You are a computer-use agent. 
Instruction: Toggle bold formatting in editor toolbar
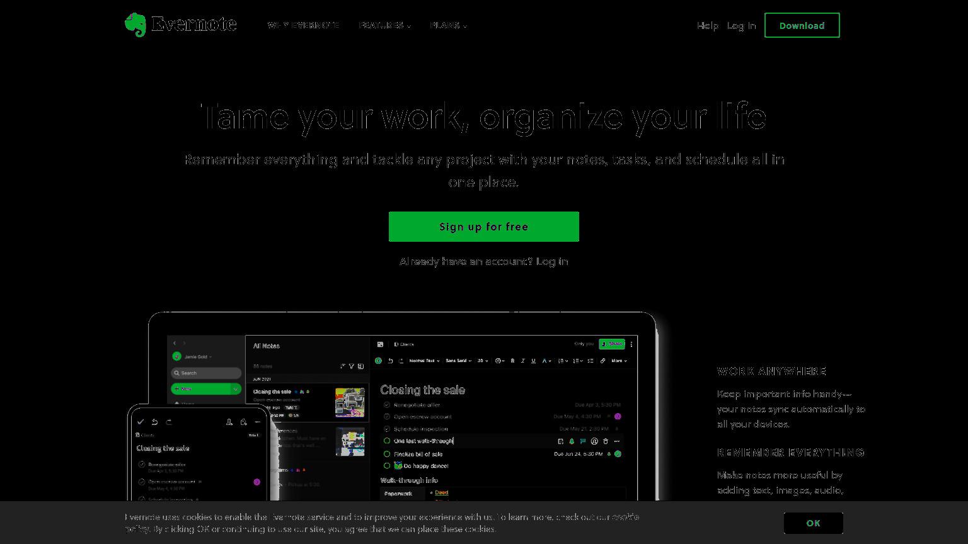point(512,361)
